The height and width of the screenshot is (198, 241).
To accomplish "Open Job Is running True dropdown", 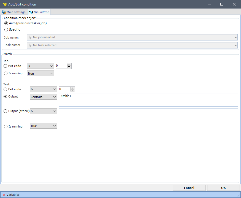I will (x=40, y=74).
